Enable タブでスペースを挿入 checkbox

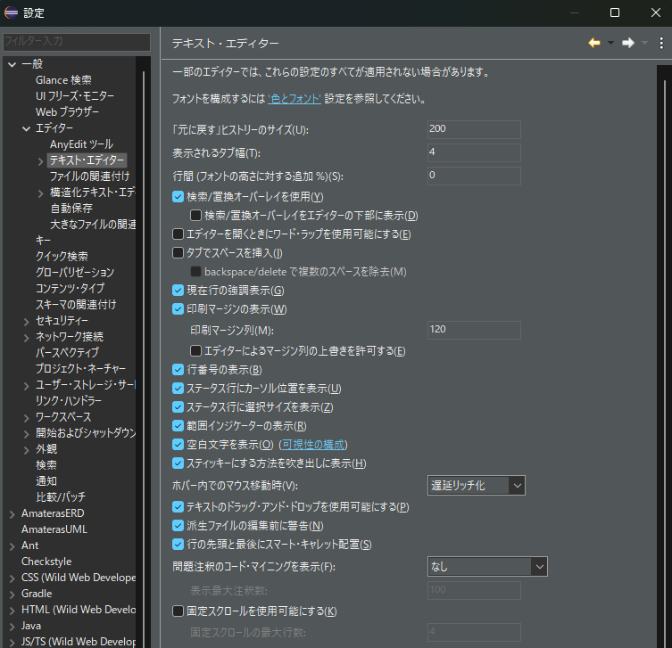coord(178,253)
